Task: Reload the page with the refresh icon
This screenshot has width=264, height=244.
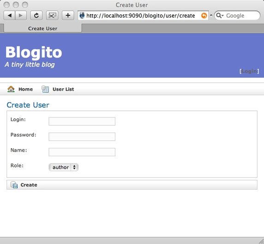Action: pyautogui.click(x=36, y=16)
